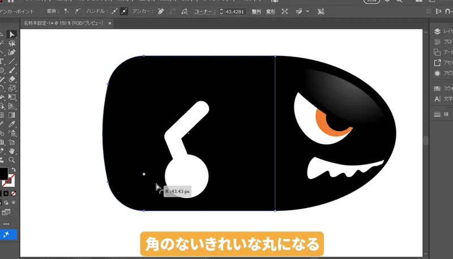Viewport: 453px width, 259px height.
Task: Open the Layers panel icon
Action: [x=437, y=32]
